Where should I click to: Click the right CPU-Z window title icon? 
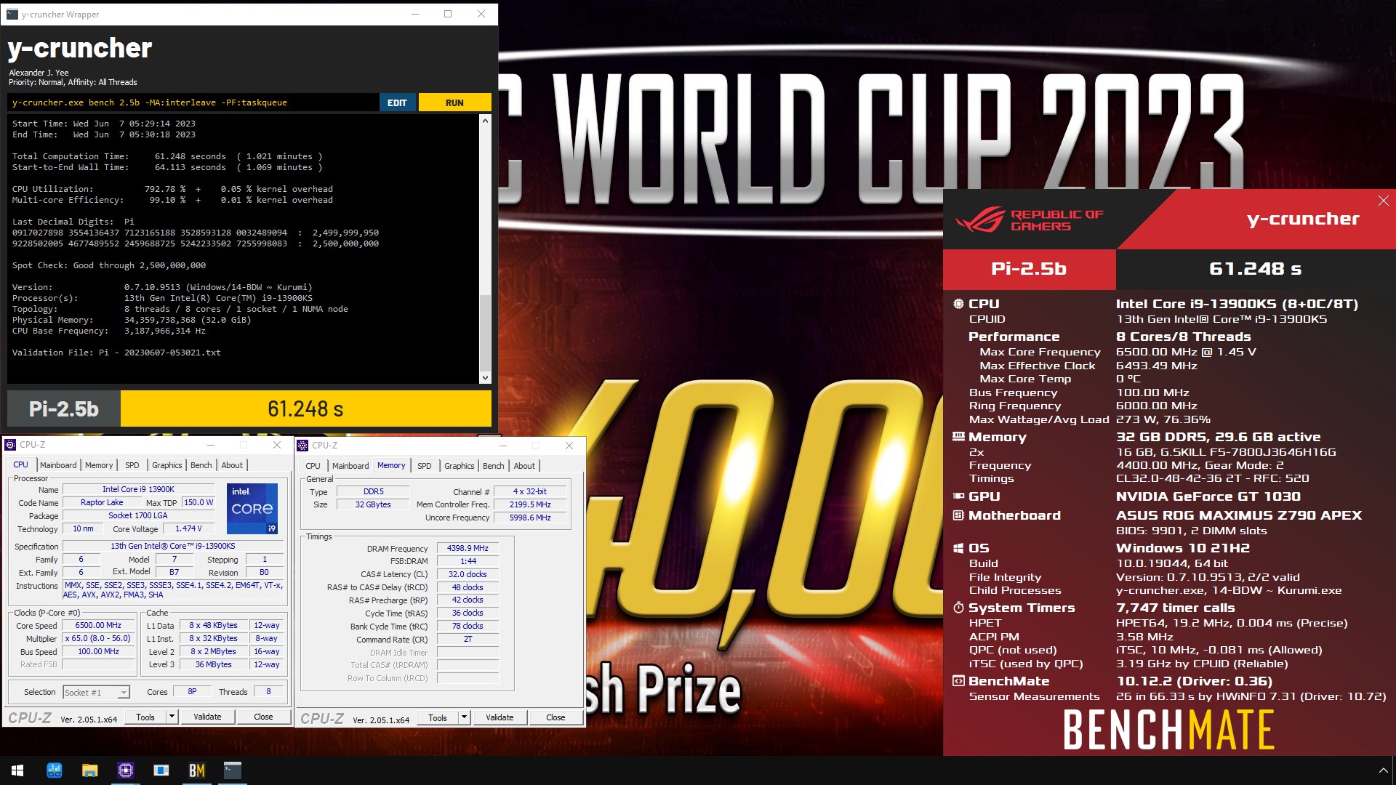[302, 446]
